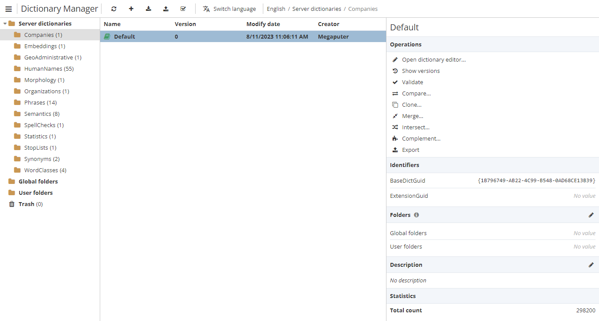Screen dimensions: 599x321
Task: Edit Folders with the pencil icon
Action: [591, 215]
